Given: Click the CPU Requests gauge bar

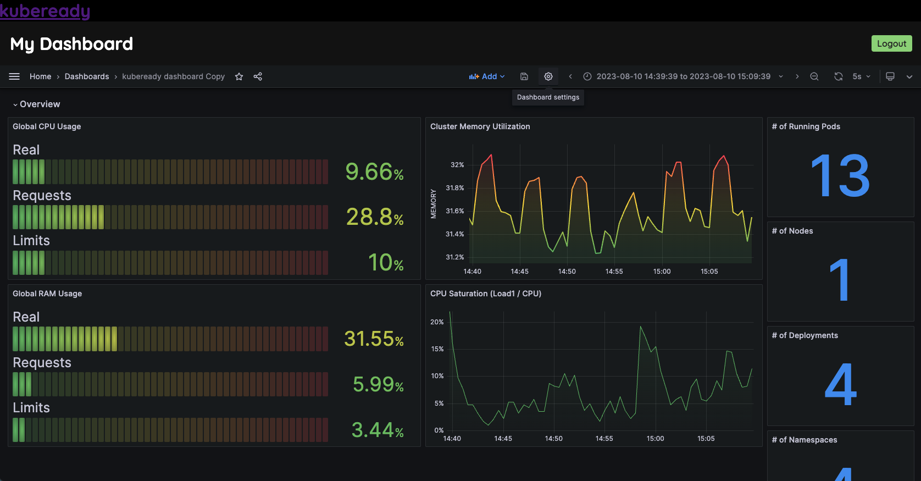Looking at the screenshot, I should [170, 217].
